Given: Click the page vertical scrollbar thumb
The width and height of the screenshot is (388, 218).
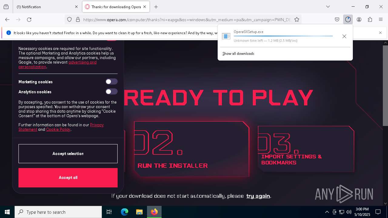Looking at the screenshot, I should (x=385, y=85).
